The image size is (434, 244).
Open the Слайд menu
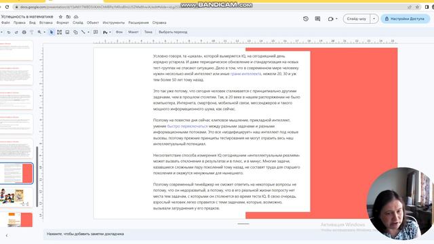[x=78, y=22]
